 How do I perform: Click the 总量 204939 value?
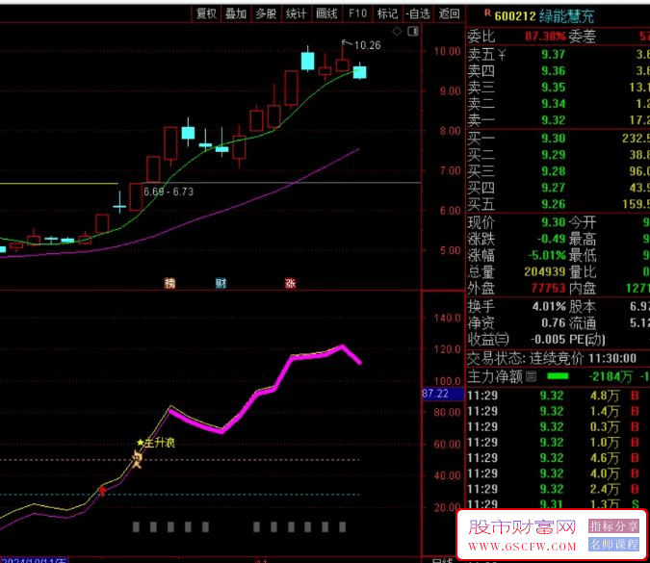545,271
